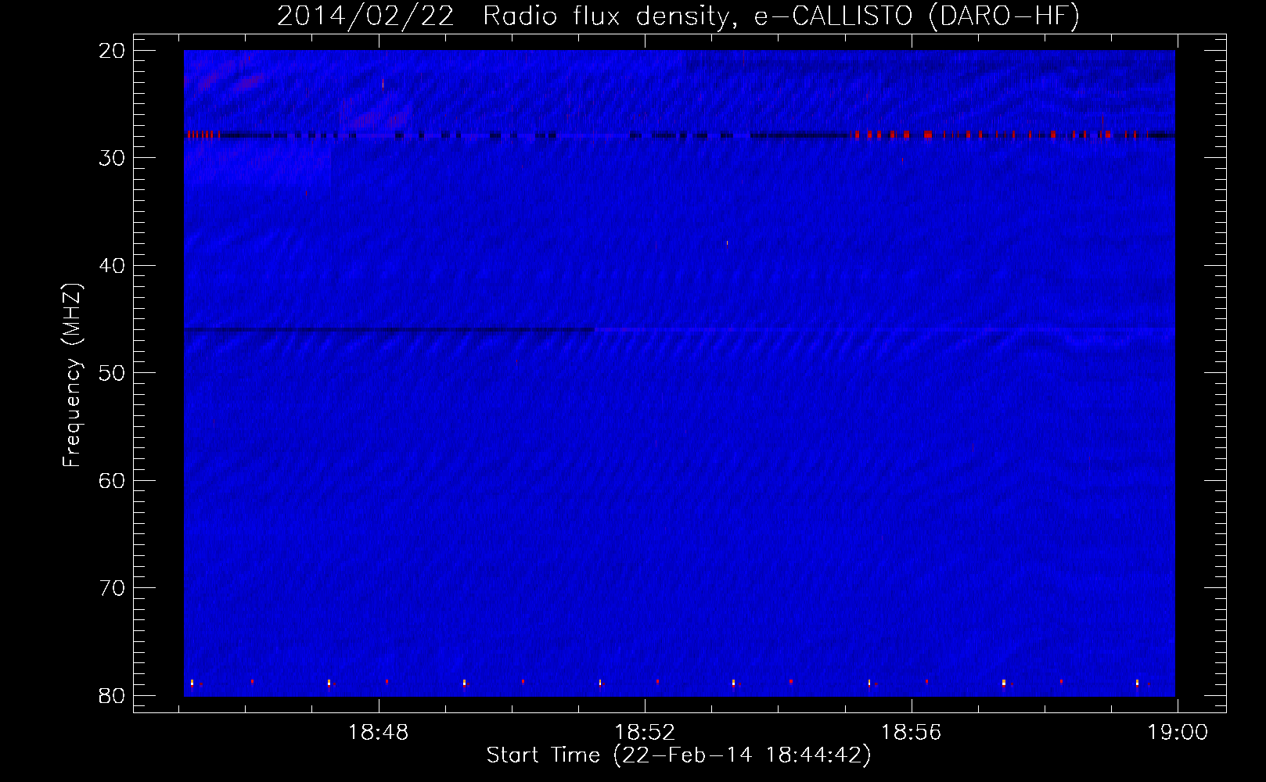This screenshot has height=782, width=1266.
Task: Click the 60 MHz frequency tick label
Action: tap(112, 480)
